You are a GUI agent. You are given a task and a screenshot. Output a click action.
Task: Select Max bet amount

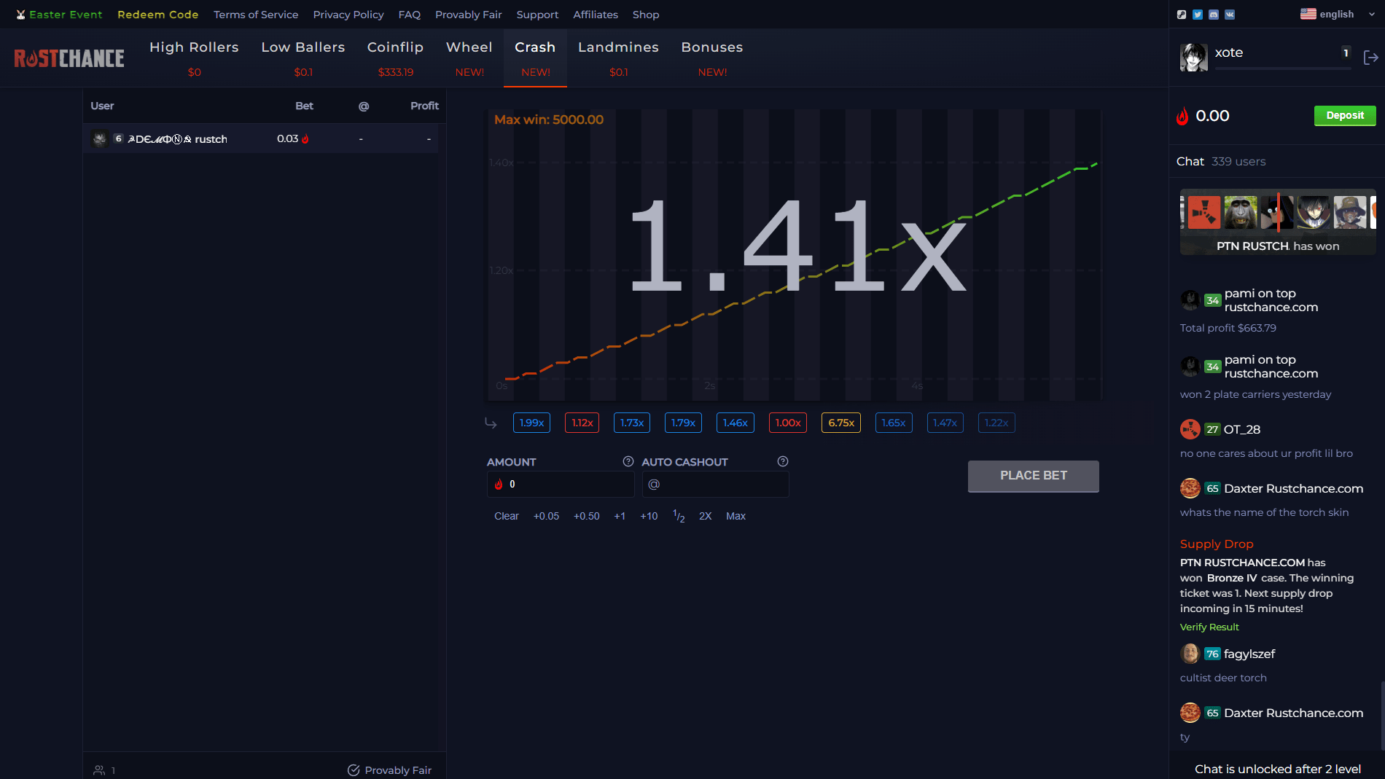(736, 516)
